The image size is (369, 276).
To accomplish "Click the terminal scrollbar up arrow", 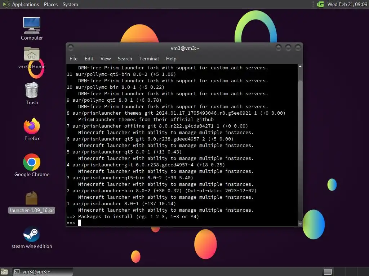I will [300, 66].
